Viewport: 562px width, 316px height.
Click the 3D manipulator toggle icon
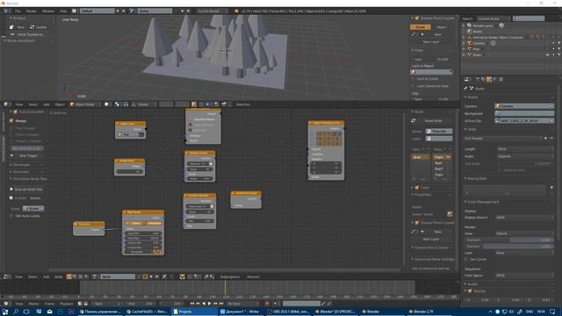(x=133, y=104)
